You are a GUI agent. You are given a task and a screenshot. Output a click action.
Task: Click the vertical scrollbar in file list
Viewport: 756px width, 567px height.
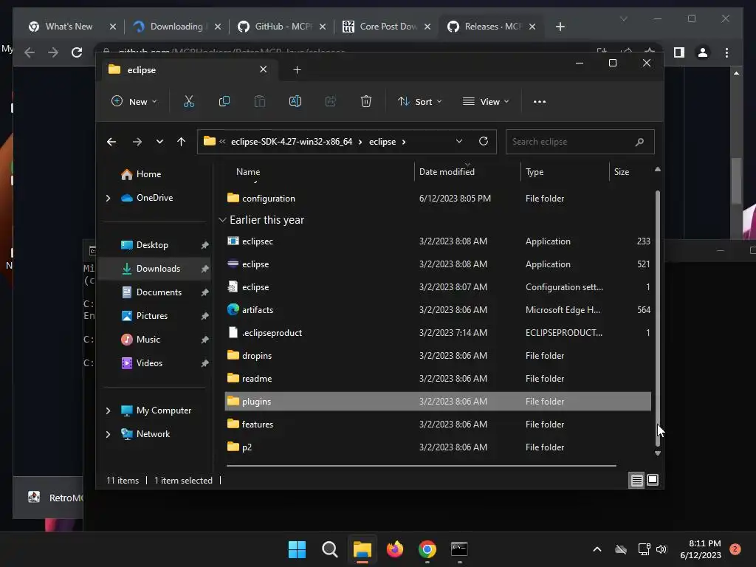click(658, 318)
